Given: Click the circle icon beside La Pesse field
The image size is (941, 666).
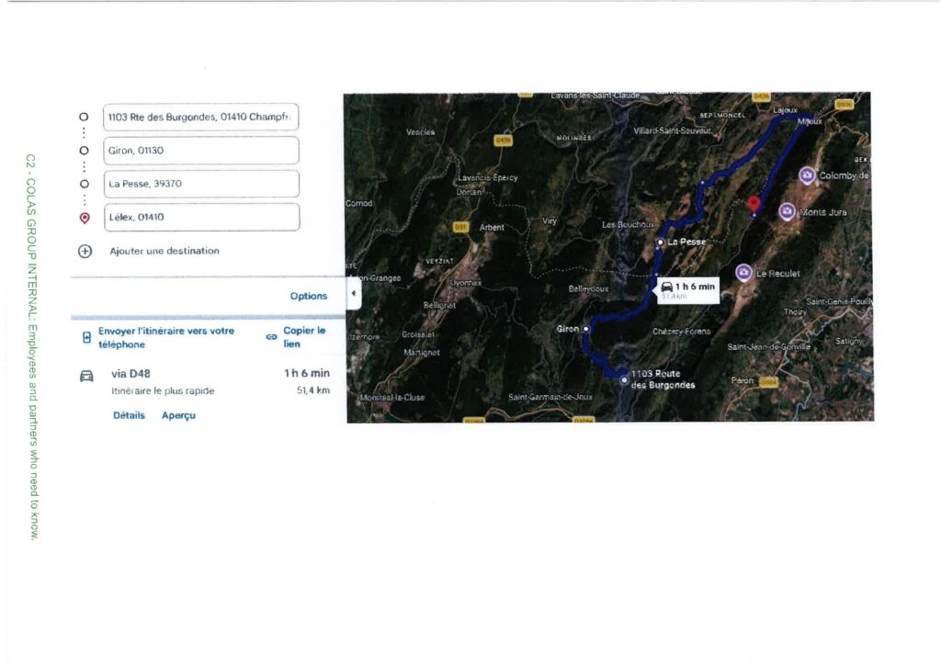Looking at the screenshot, I should pyautogui.click(x=85, y=185).
